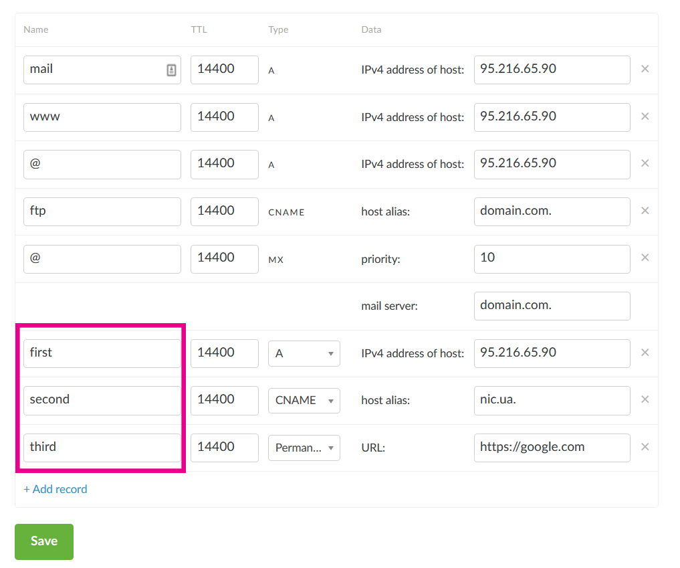Click the MX priority field showing 10
The width and height of the screenshot is (680, 568).
[x=552, y=258]
